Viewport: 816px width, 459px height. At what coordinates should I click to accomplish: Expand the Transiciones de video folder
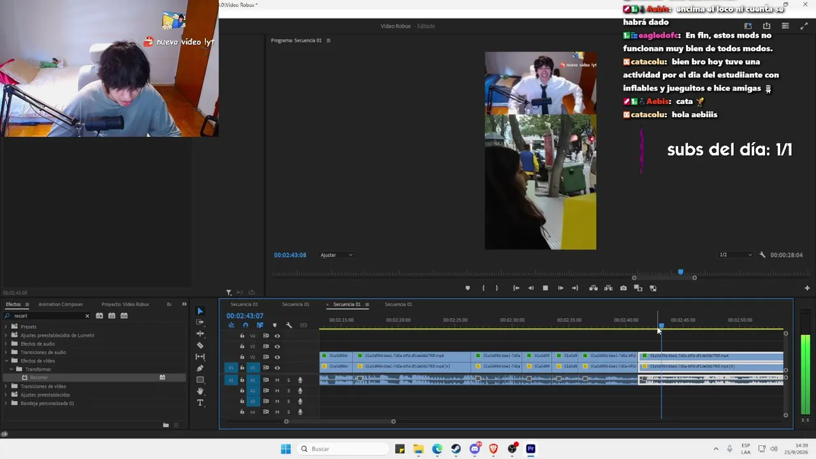(x=6, y=386)
